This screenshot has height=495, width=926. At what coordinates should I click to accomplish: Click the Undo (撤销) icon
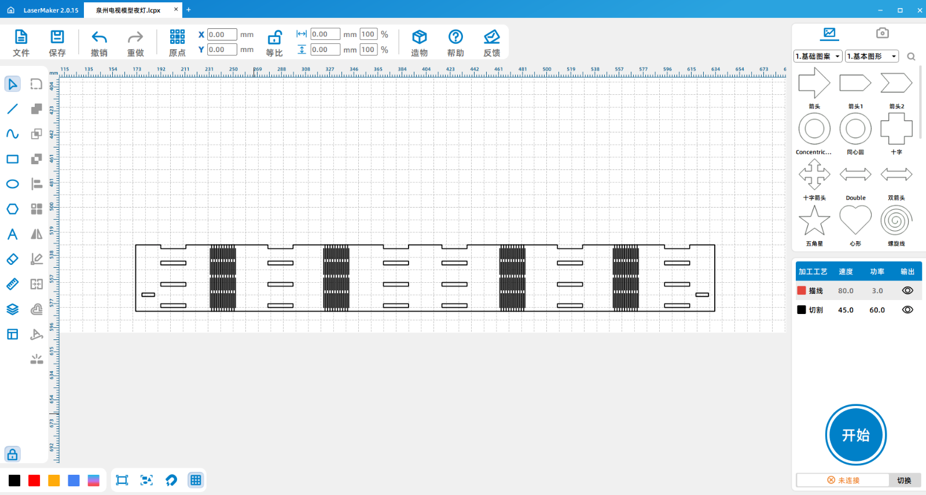coord(99,38)
